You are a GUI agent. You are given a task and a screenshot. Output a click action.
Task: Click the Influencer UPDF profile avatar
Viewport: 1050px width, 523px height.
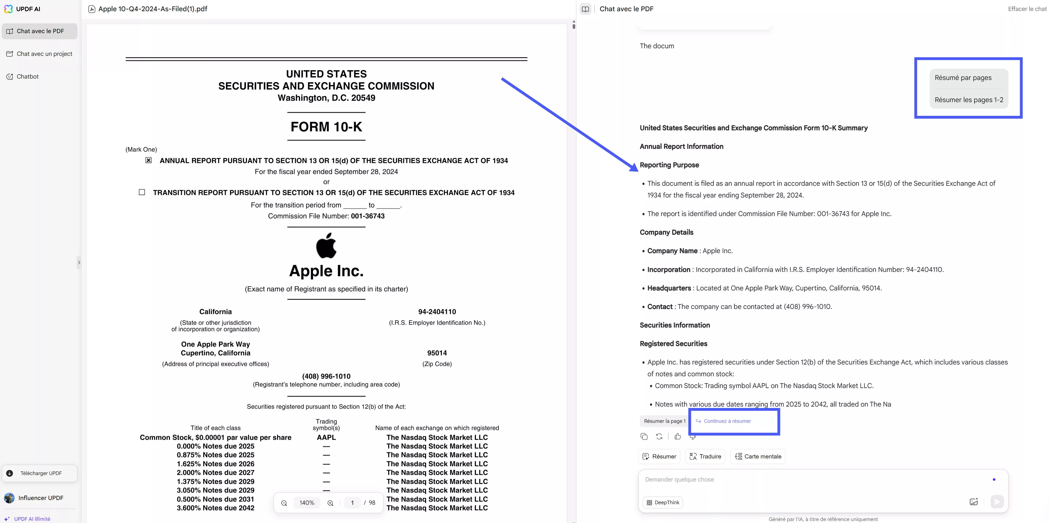coord(9,498)
